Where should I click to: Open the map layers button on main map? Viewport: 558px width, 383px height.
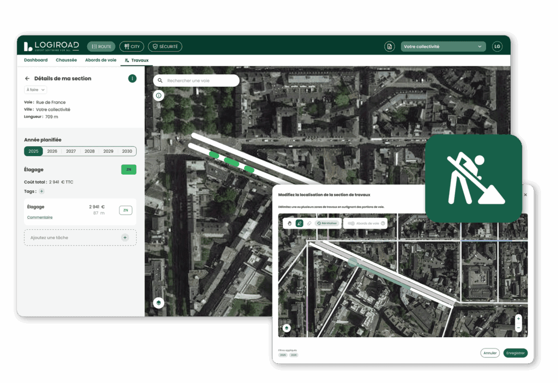(x=159, y=303)
